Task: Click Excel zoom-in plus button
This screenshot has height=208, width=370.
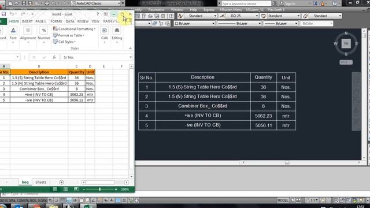Action: click(116, 189)
